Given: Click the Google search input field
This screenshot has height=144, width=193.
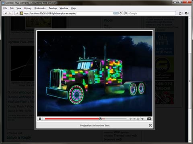Looking at the screenshot, I should pos(152,13).
